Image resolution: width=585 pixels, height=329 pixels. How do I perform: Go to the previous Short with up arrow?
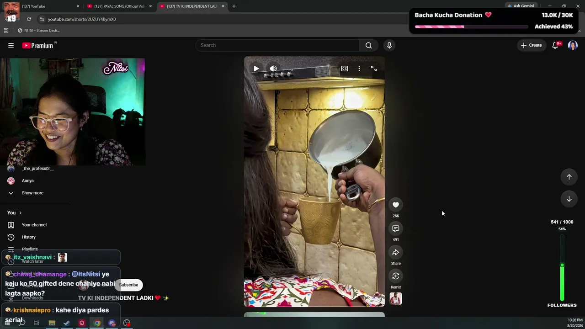point(569,177)
